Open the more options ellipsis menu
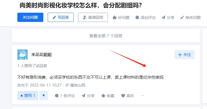This screenshot has width=207, height=109. pos(143,95)
